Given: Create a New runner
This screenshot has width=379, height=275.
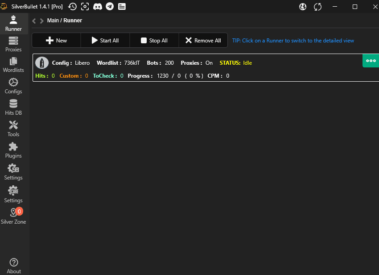Looking at the screenshot, I should [56, 41].
